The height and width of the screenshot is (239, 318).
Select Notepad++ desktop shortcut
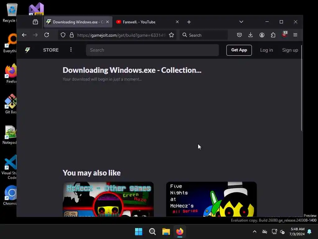(x=10, y=134)
